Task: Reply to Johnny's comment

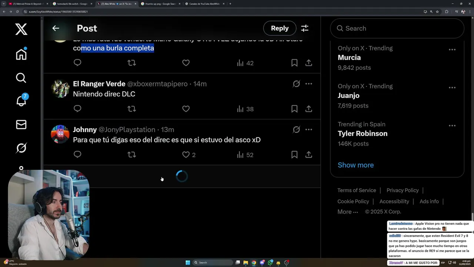Action: (77, 154)
